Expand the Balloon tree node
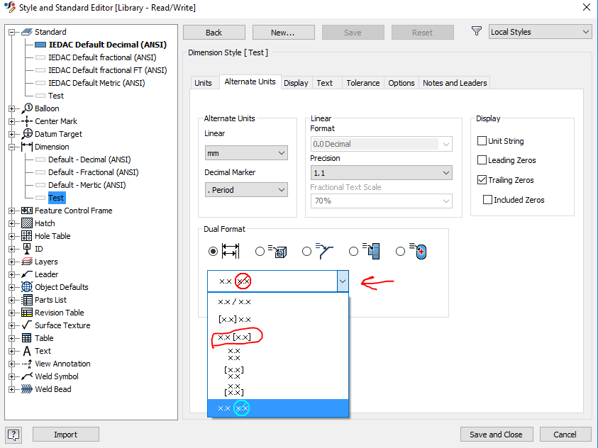598x448 pixels. (12, 108)
